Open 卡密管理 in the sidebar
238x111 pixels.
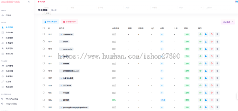pos(9,76)
